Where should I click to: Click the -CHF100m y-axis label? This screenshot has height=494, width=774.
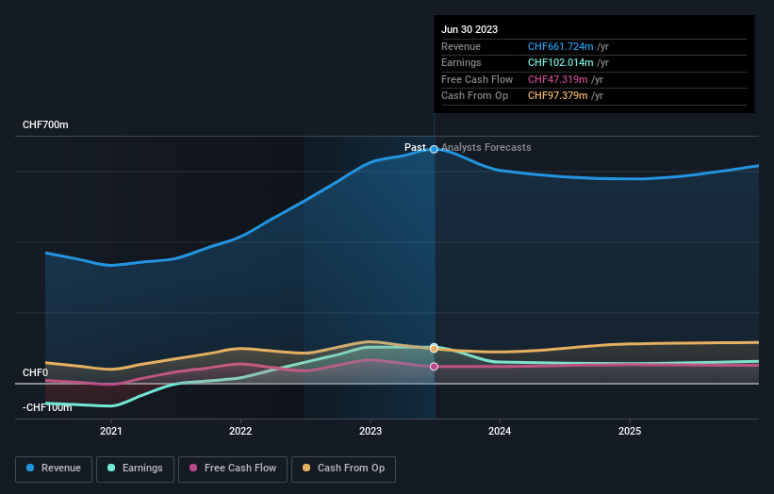pos(47,407)
